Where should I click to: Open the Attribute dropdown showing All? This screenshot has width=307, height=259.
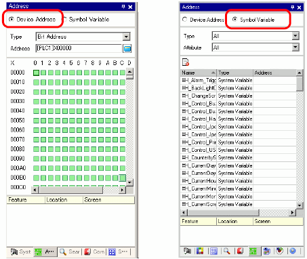tap(295, 47)
